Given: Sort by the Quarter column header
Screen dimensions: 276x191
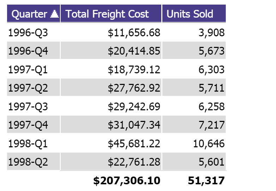Looking at the screenshot, I should coord(34,13).
